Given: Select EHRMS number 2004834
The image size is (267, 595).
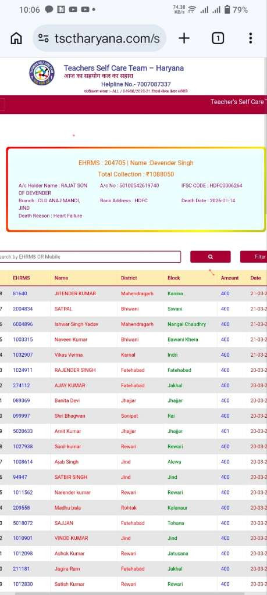Looking at the screenshot, I should coord(23,309).
